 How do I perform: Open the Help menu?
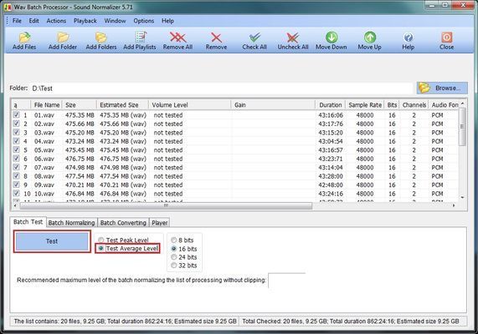pyautogui.click(x=167, y=21)
